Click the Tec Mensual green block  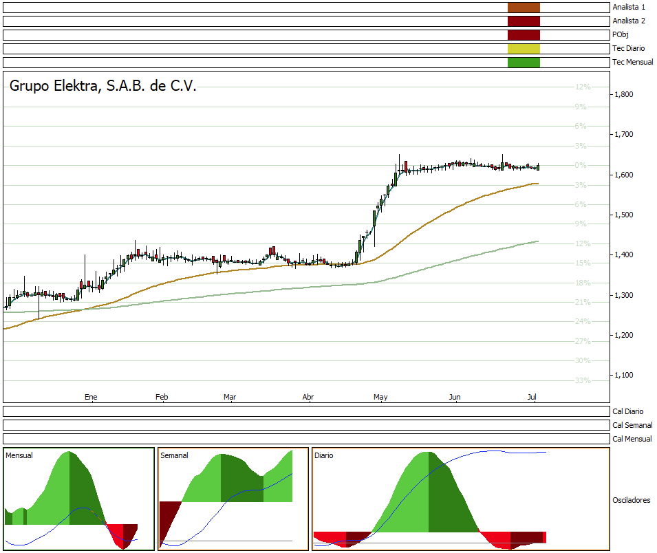coord(524,63)
